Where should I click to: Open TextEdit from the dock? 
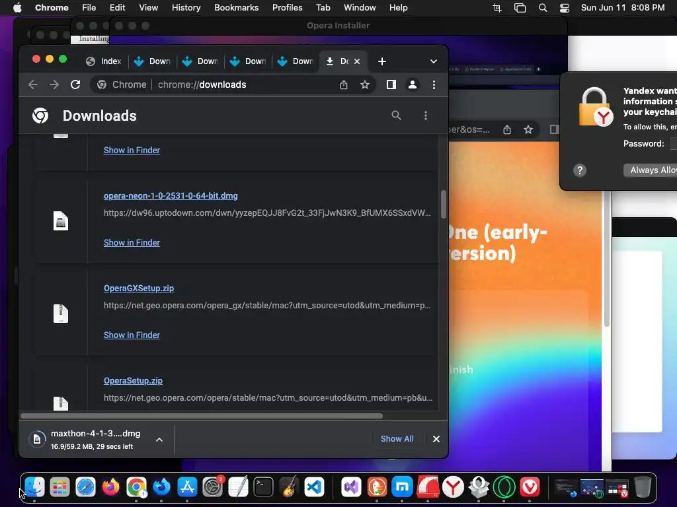(x=238, y=487)
